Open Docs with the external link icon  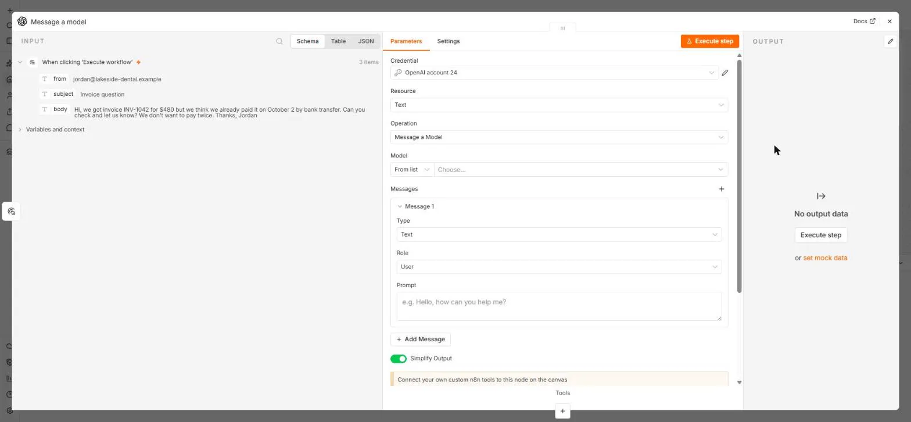864,22
